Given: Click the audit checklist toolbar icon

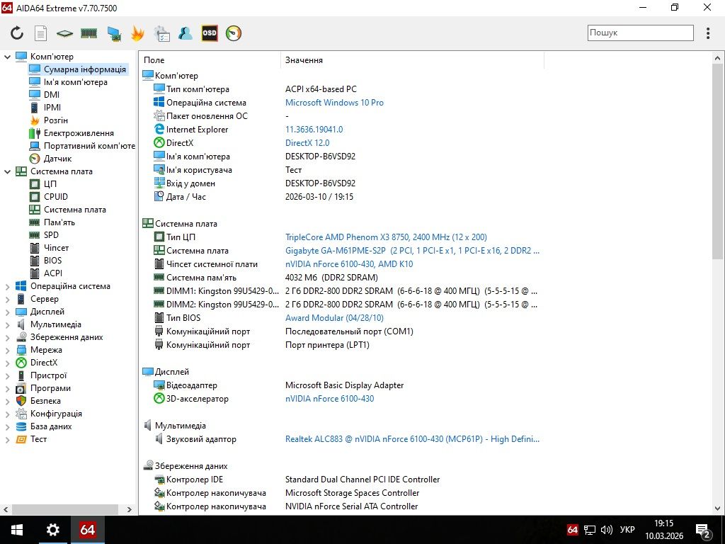Looking at the screenshot, I should [162, 33].
